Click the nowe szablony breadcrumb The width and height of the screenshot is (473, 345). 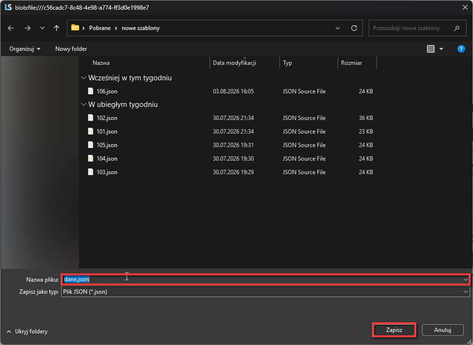pos(141,28)
